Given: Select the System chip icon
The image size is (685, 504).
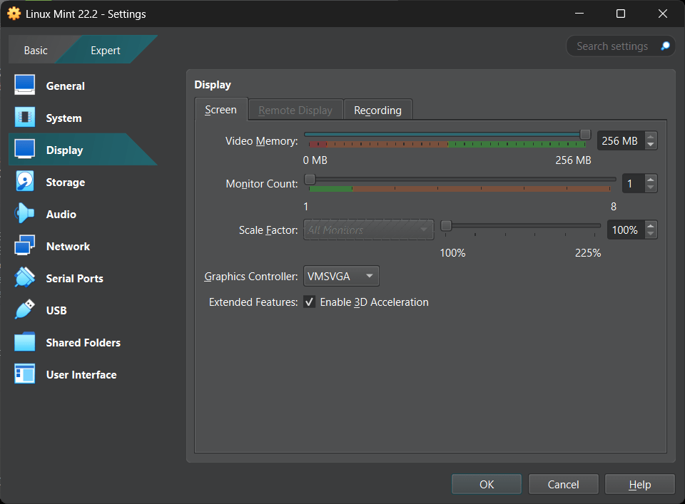Looking at the screenshot, I should click(25, 118).
